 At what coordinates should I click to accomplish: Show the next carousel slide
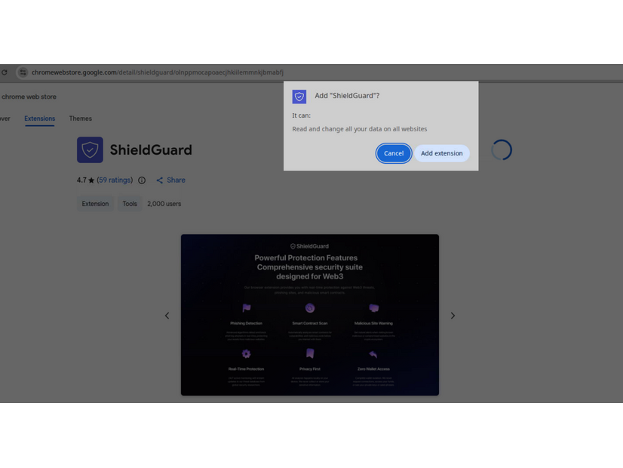453,316
